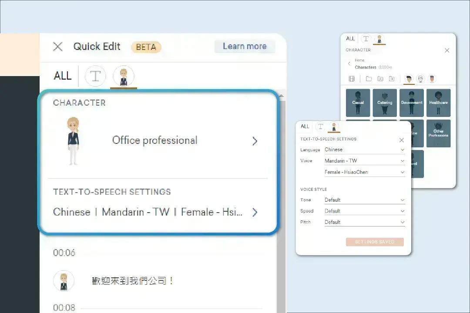
Task: Open the Pitch dropdown
Action: pos(365,222)
